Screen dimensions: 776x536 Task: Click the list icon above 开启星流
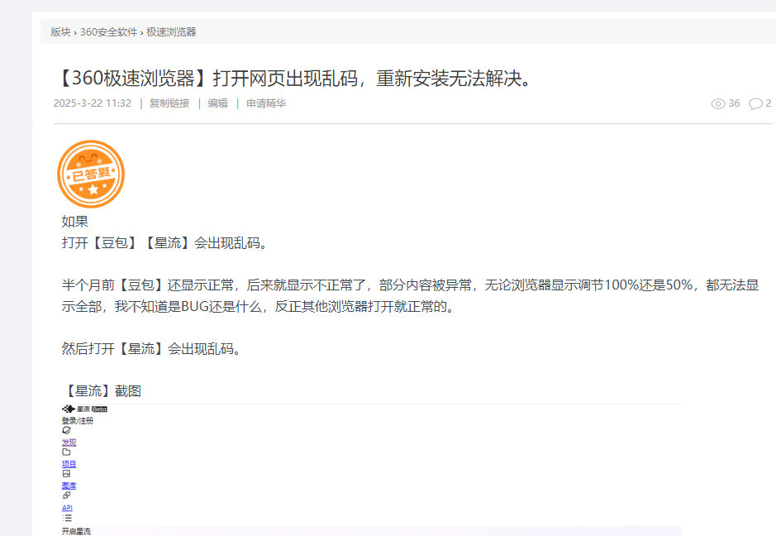click(67, 518)
